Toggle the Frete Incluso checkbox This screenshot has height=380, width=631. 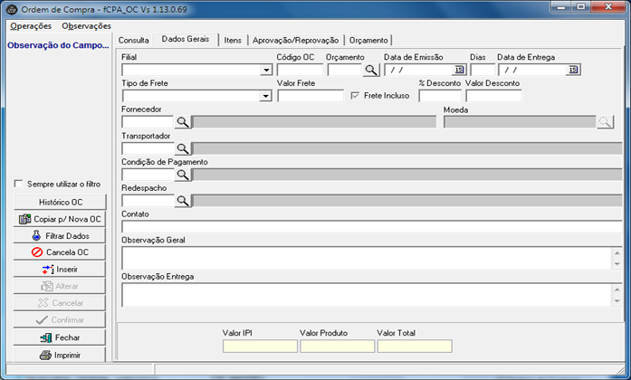pyautogui.click(x=355, y=96)
